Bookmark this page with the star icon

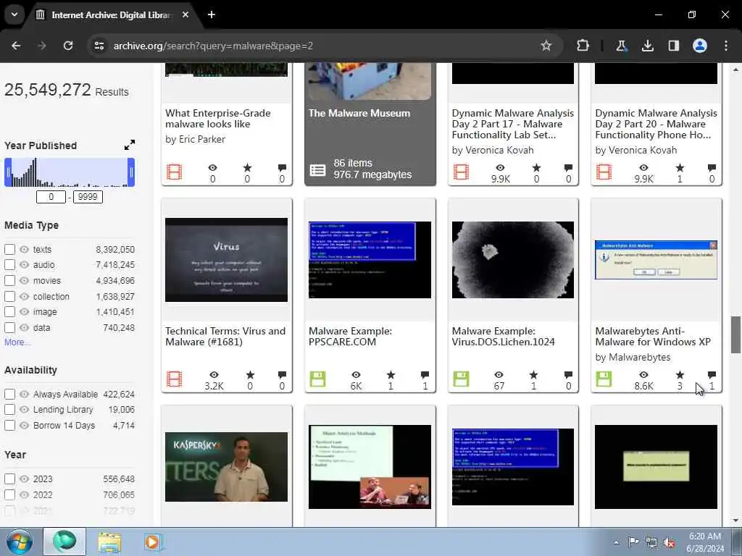[x=546, y=46]
